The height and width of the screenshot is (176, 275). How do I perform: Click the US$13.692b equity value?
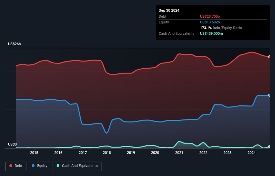click(210, 22)
